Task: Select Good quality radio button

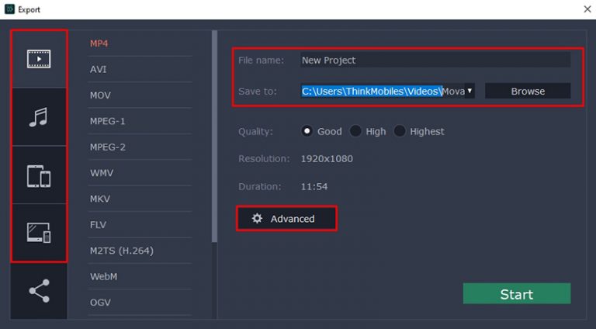Action: 307,131
